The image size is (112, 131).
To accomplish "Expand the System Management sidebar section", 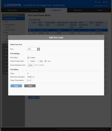I will click(x=13, y=15).
